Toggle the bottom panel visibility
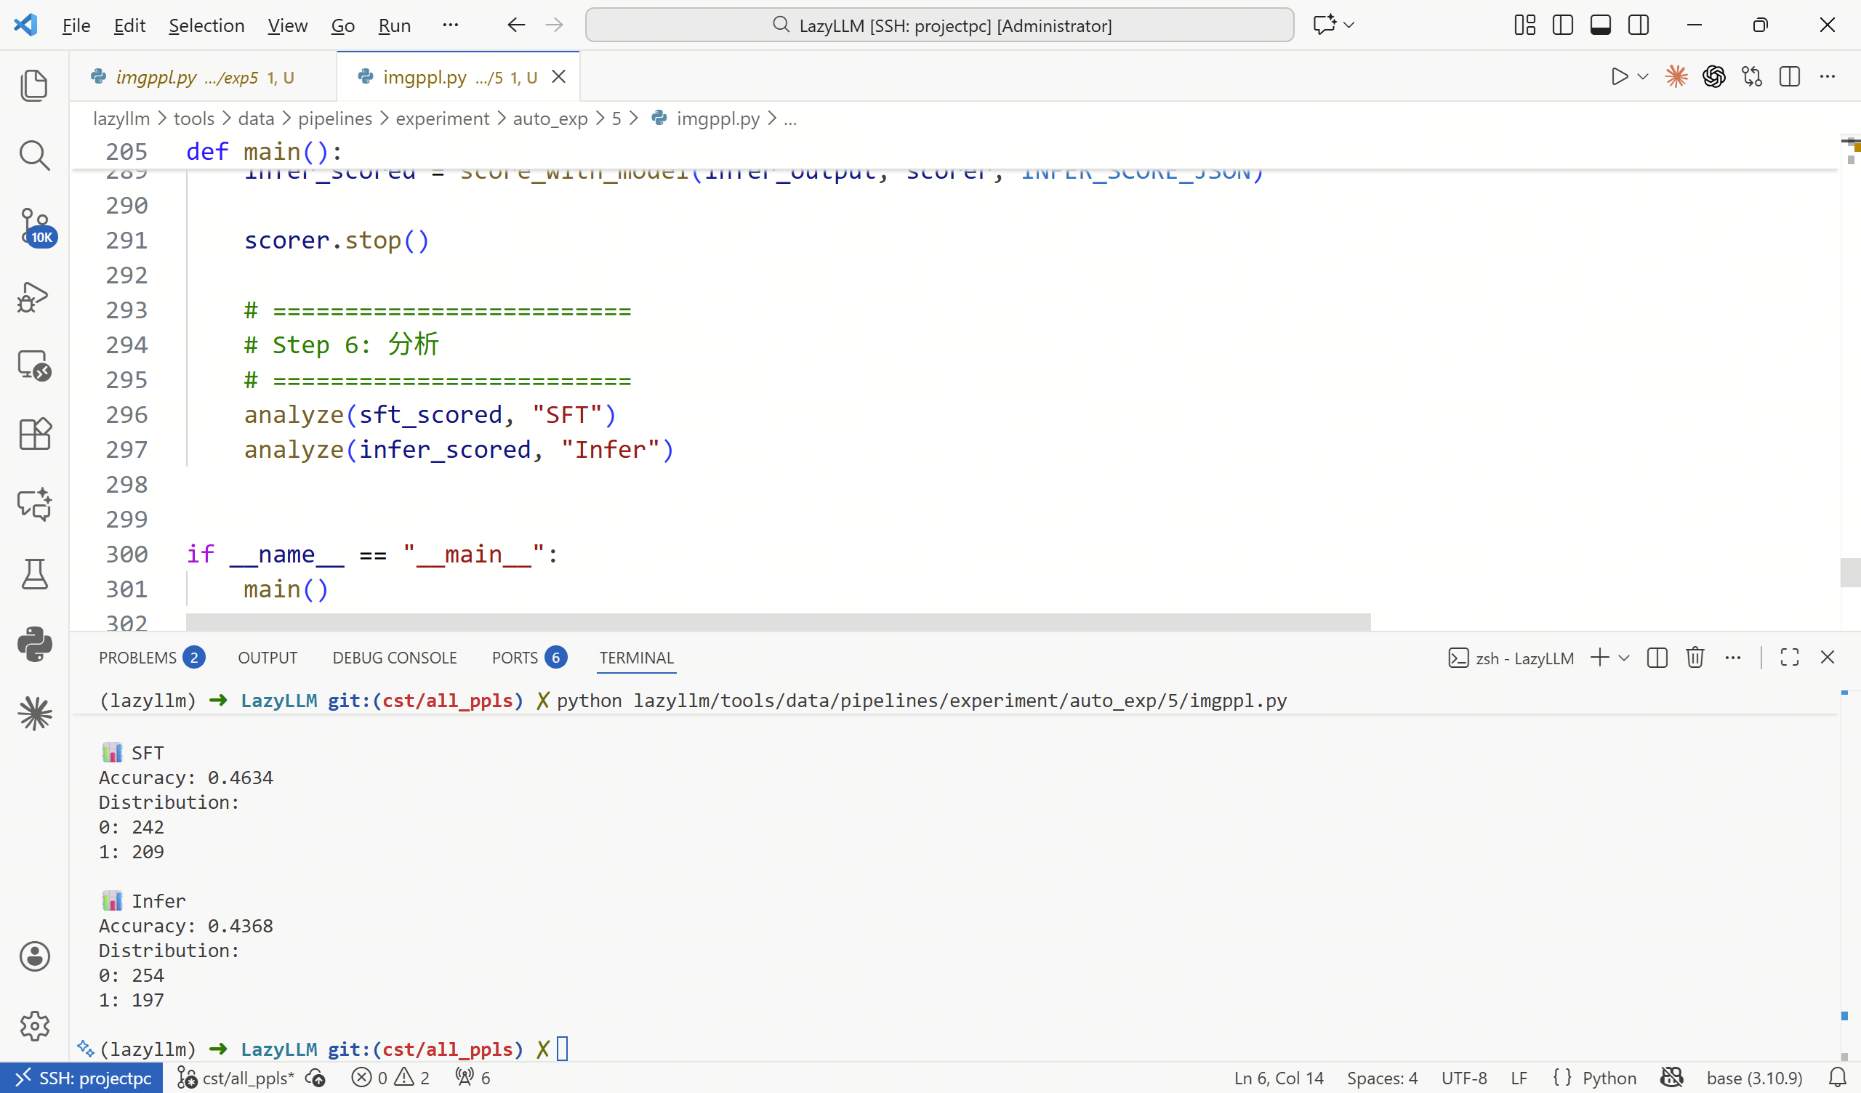Viewport: 1861px width, 1093px height. 1600,25
